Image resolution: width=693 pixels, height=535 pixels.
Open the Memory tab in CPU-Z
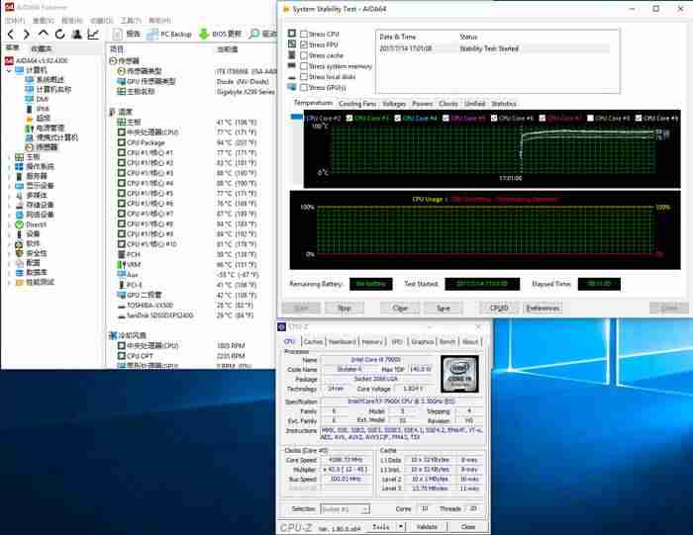coord(372,341)
